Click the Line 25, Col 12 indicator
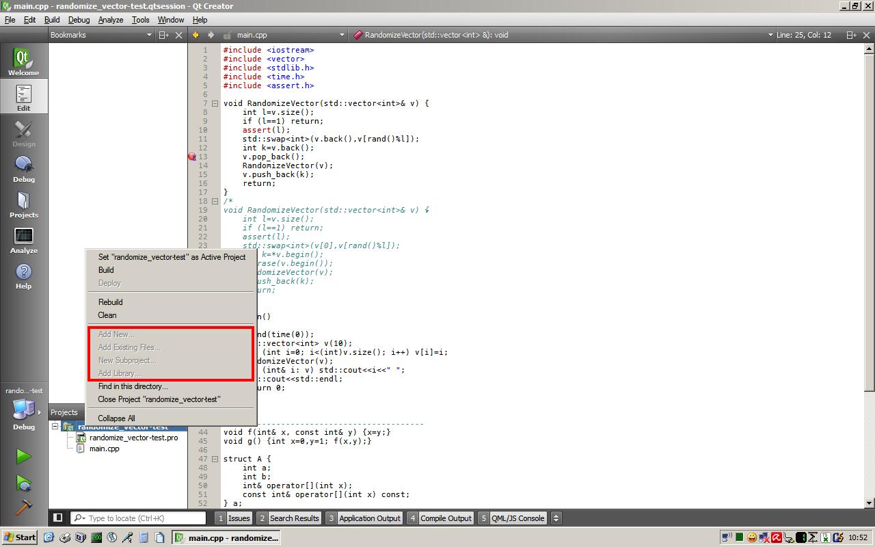 point(804,35)
